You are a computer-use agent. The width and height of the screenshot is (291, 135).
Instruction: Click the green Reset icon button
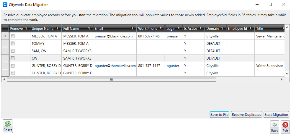[8, 126]
